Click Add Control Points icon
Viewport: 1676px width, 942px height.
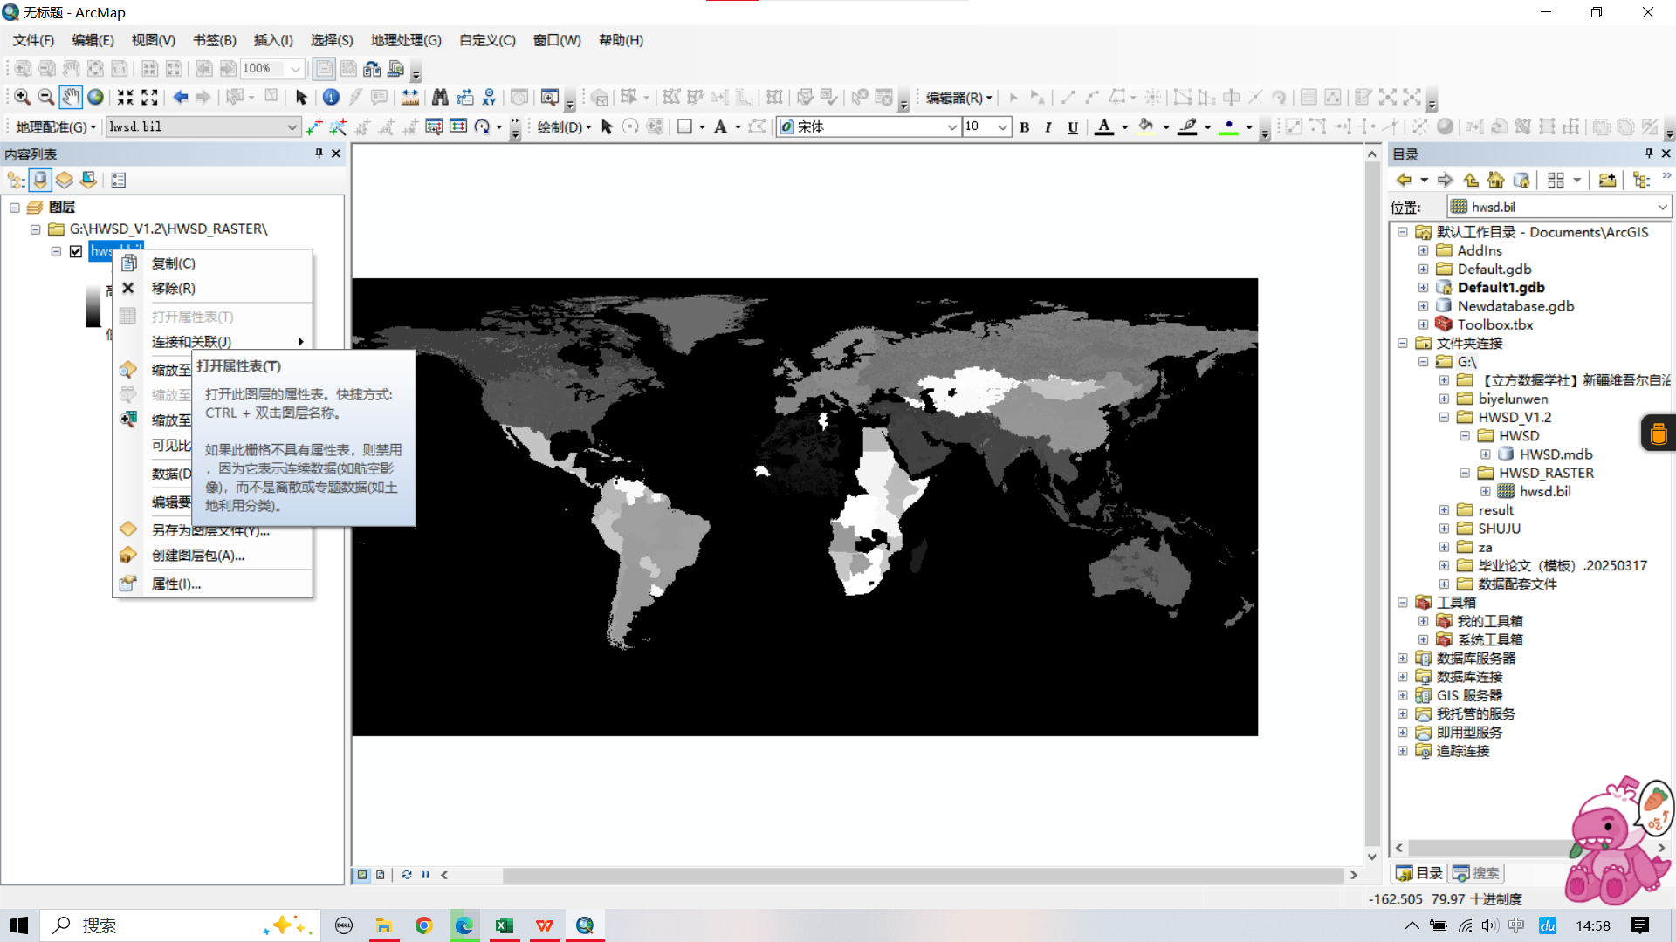click(x=314, y=126)
